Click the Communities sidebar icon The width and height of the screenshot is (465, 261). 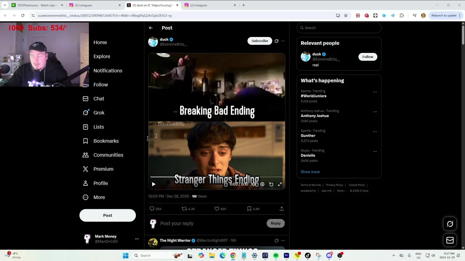coord(85,155)
